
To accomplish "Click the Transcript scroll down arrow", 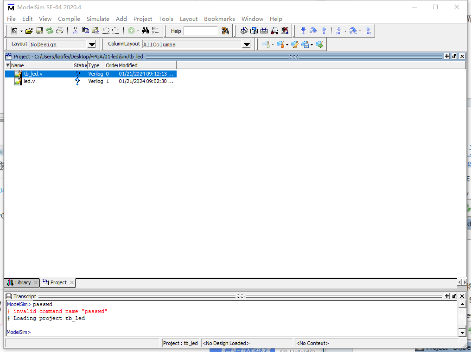I will click(462, 333).
